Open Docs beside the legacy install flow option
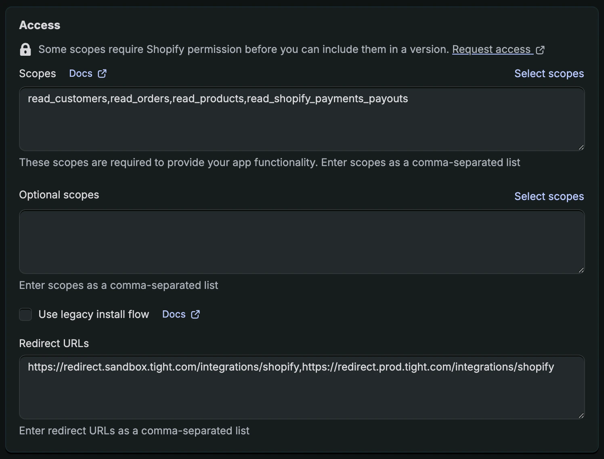The height and width of the screenshot is (459, 604). coord(174,314)
